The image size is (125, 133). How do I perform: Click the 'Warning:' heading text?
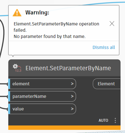pyautogui.click(x=37, y=13)
